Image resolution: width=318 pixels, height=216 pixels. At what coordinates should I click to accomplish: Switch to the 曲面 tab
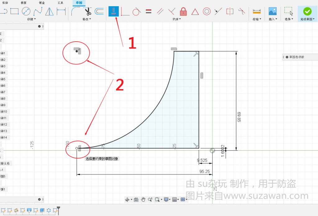pyautogui.click(x=24, y=2)
